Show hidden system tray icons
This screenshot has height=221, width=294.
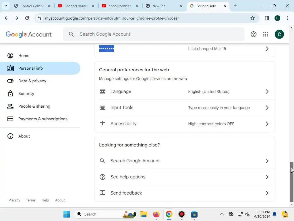click(222, 214)
